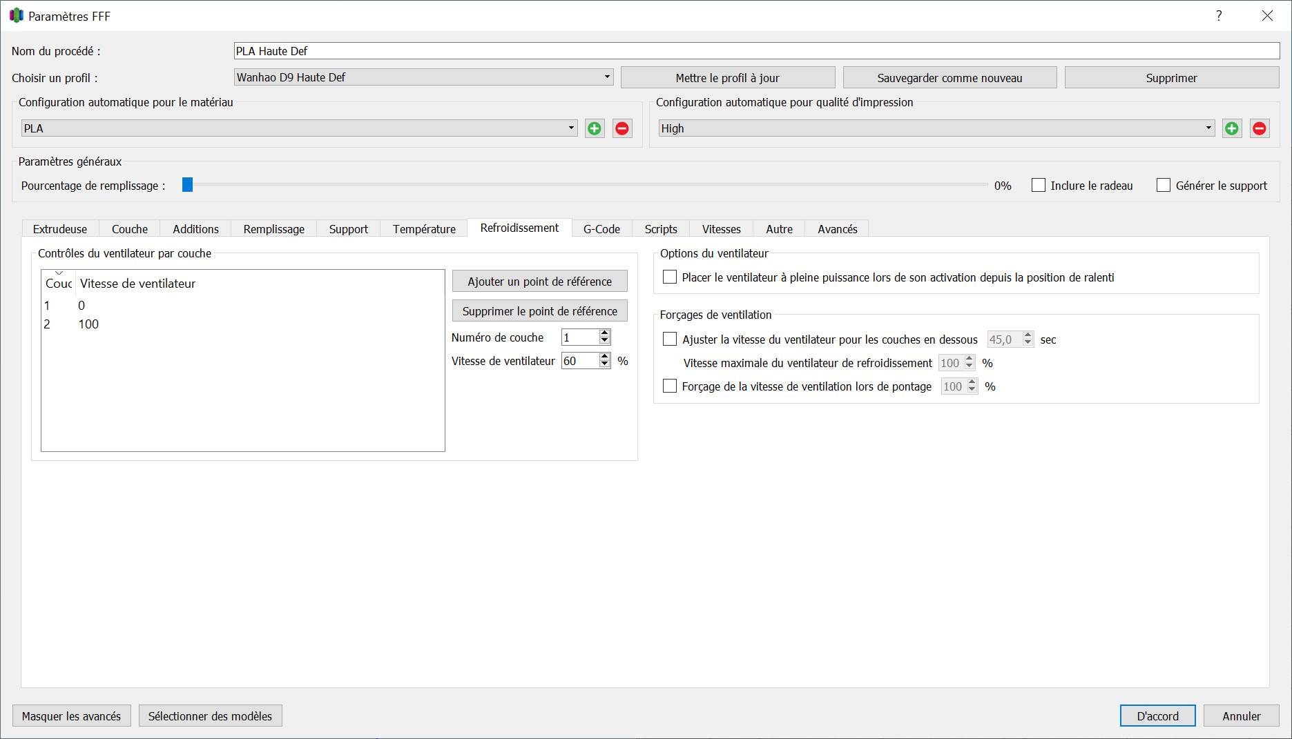Open the G-Code tab
The height and width of the screenshot is (739, 1292).
[601, 229]
